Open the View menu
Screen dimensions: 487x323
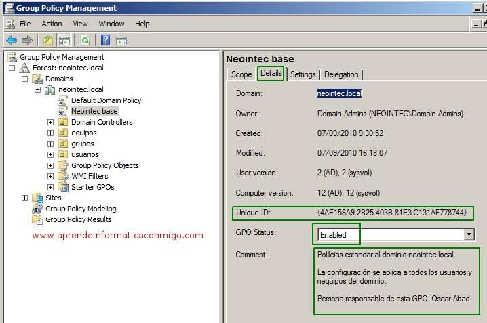click(x=80, y=24)
